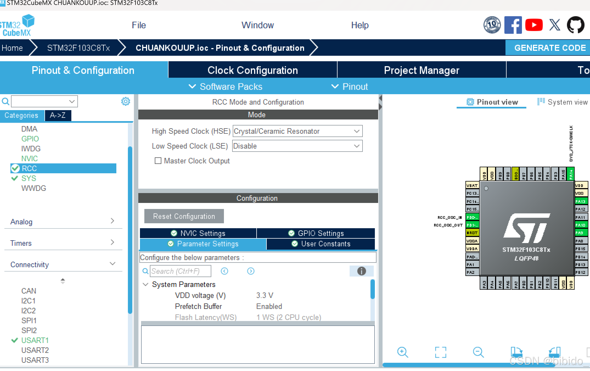Open the YouTube icon link
This screenshot has height=371, width=590.
click(x=534, y=25)
